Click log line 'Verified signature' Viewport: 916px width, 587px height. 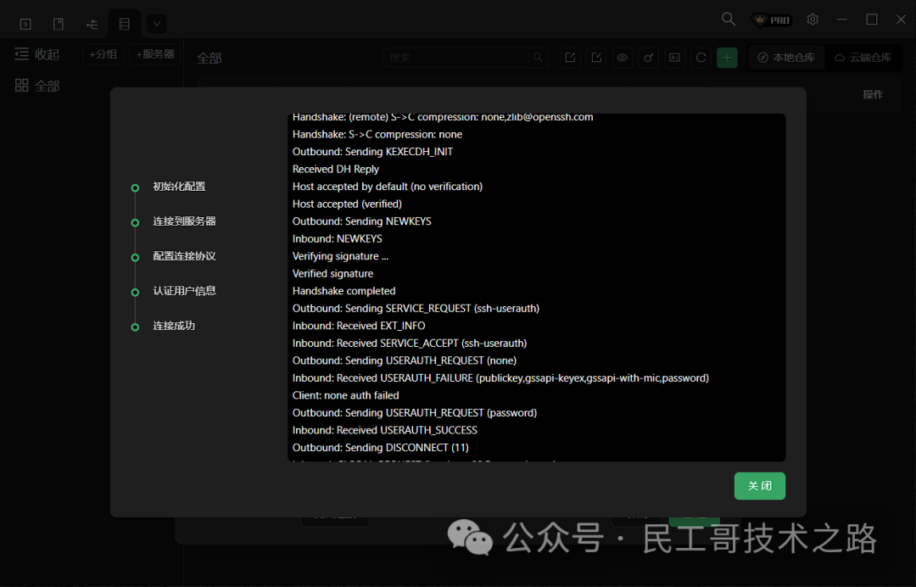[333, 273]
